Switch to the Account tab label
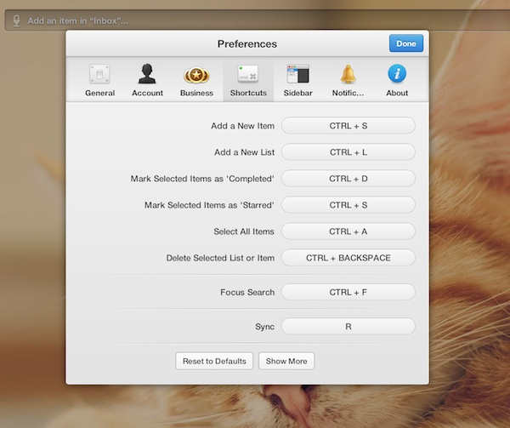The image size is (510, 428). coord(147,93)
